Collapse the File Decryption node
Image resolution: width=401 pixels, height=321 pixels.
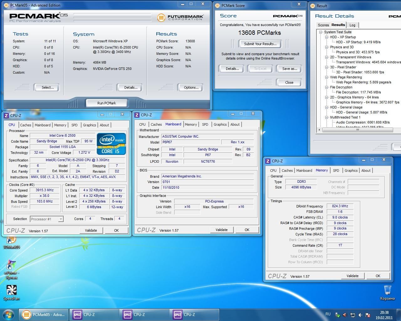pyautogui.click(x=327, y=87)
